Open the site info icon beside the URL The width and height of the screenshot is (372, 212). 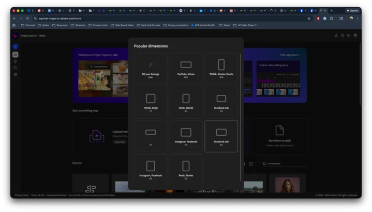35,19
